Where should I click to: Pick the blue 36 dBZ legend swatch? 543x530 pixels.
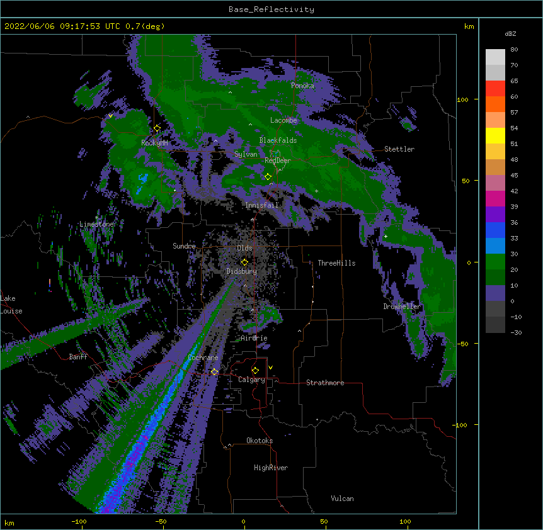pos(495,230)
